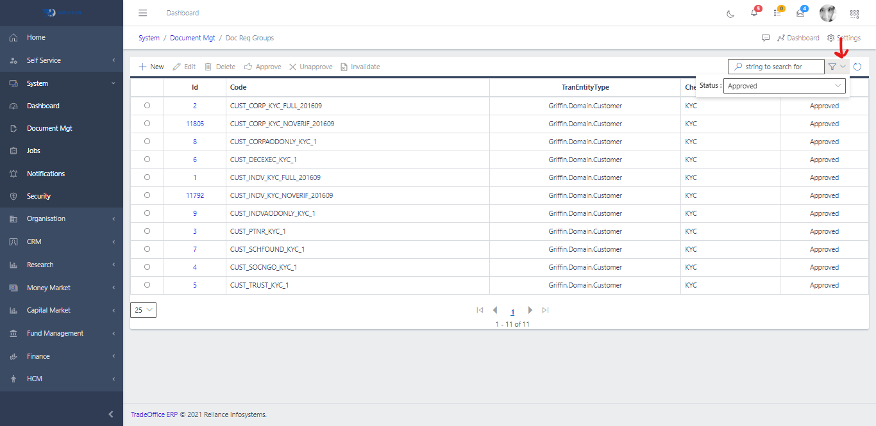876x426 pixels.
Task: Open messages using the envelope icon
Action: (800, 13)
